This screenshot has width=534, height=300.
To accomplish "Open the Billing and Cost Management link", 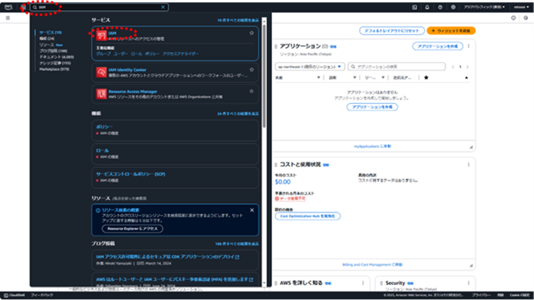I will point(372,265).
